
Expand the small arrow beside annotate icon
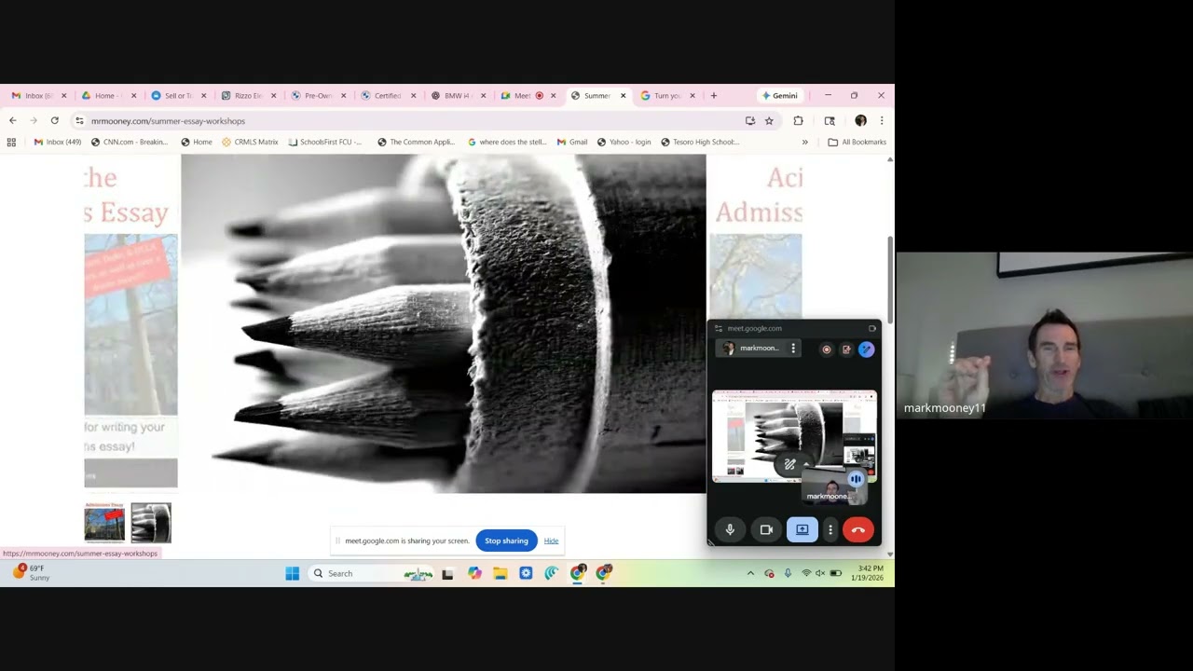coord(805,464)
